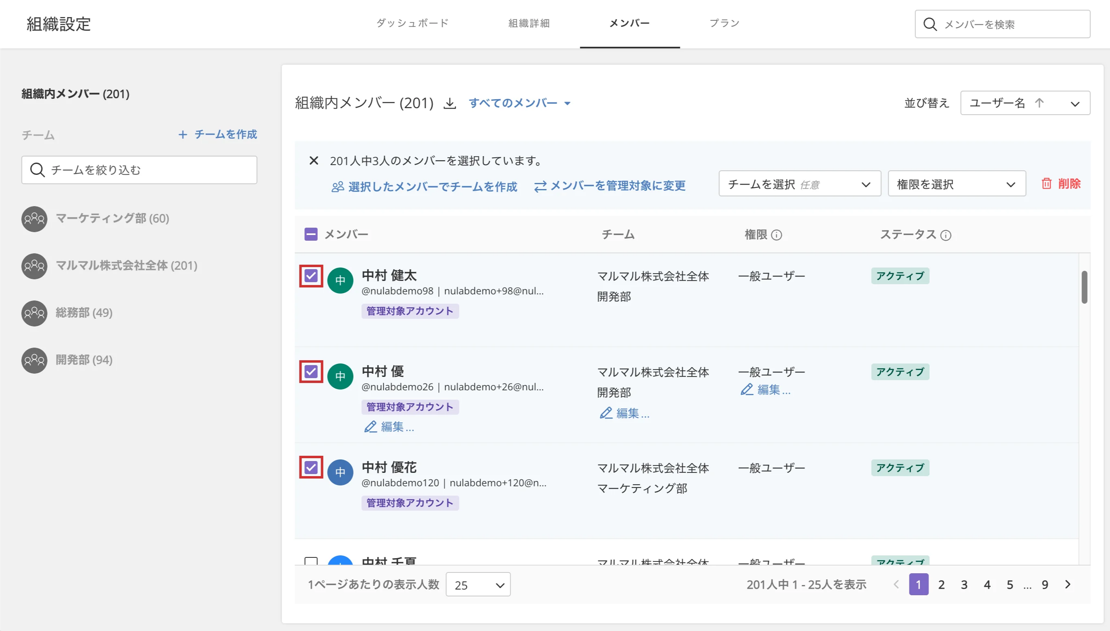The width and height of the screenshot is (1110, 631).
Task: Uncheck the checkbox for 中村 優
Action: (311, 372)
